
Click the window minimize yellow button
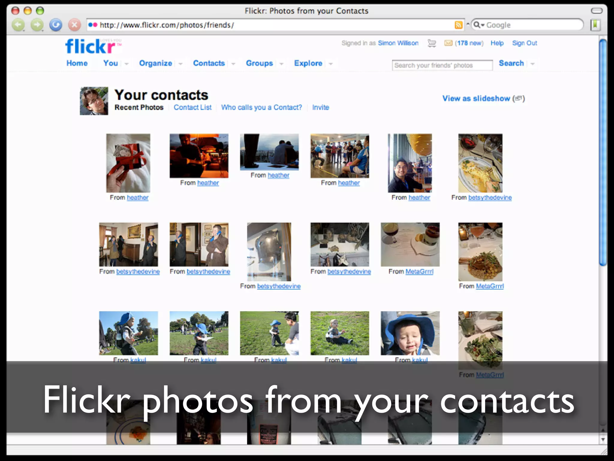(28, 11)
